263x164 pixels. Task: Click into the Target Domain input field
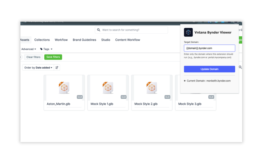point(209,48)
